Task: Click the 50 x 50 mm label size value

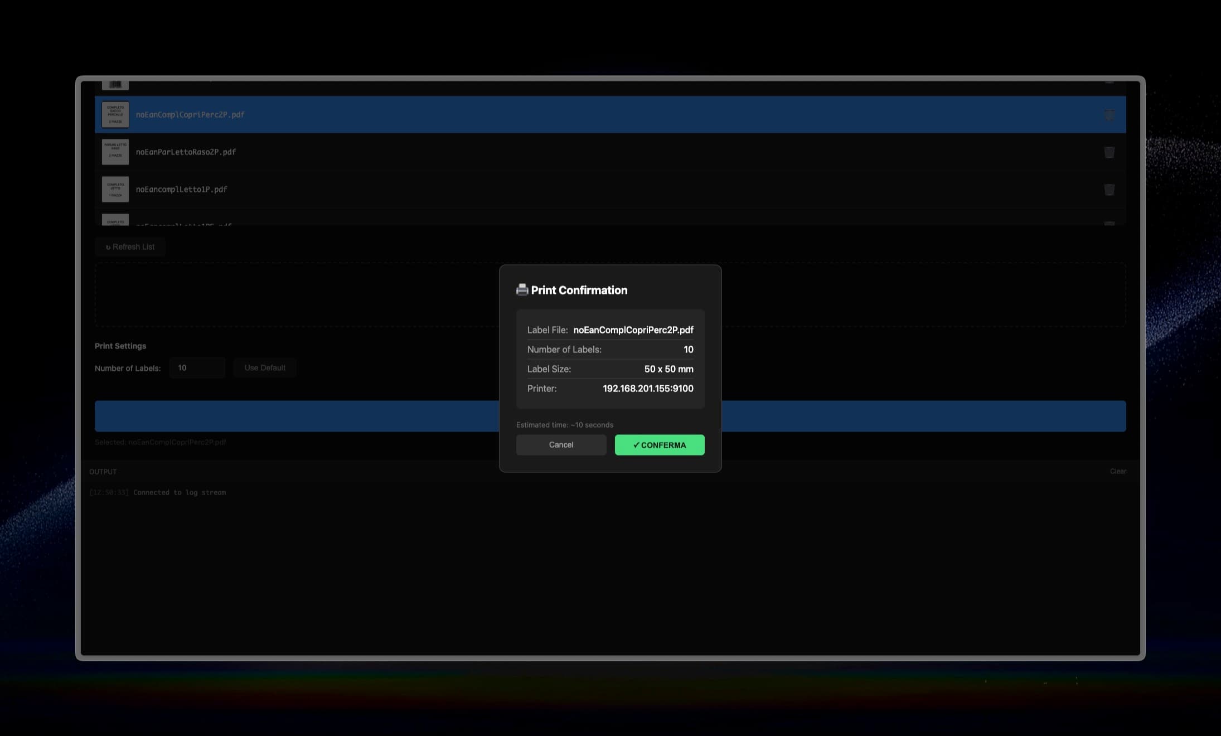Action: (x=669, y=369)
